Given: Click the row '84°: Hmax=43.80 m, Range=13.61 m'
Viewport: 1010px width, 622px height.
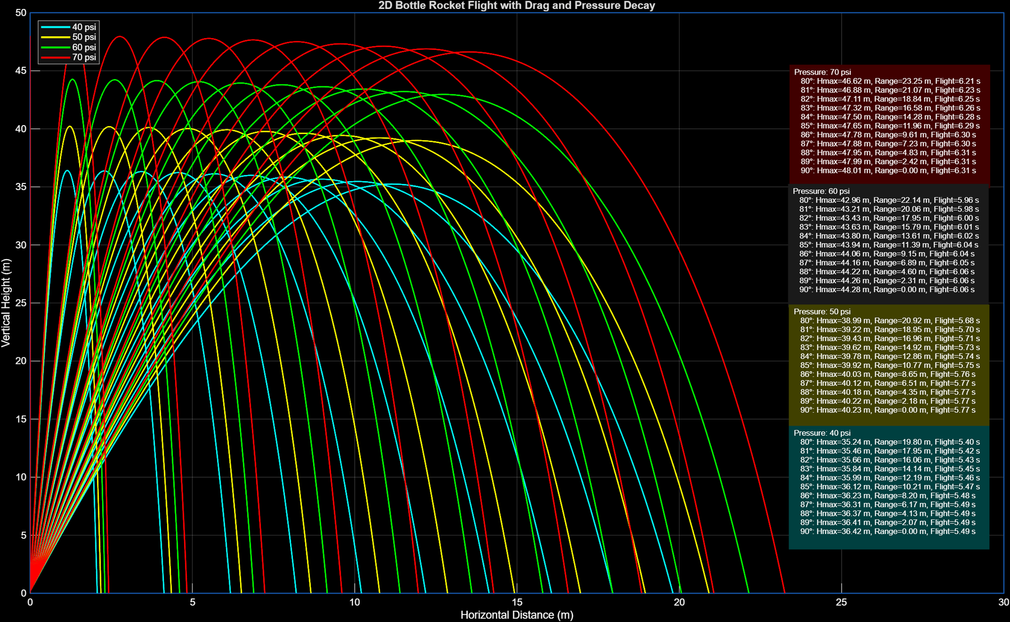Looking at the screenshot, I should pos(889,236).
